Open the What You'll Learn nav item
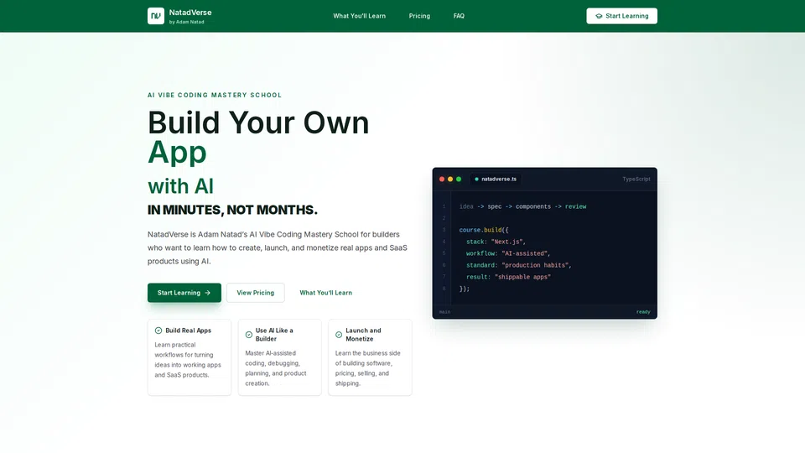This screenshot has height=453, width=805. (360, 16)
